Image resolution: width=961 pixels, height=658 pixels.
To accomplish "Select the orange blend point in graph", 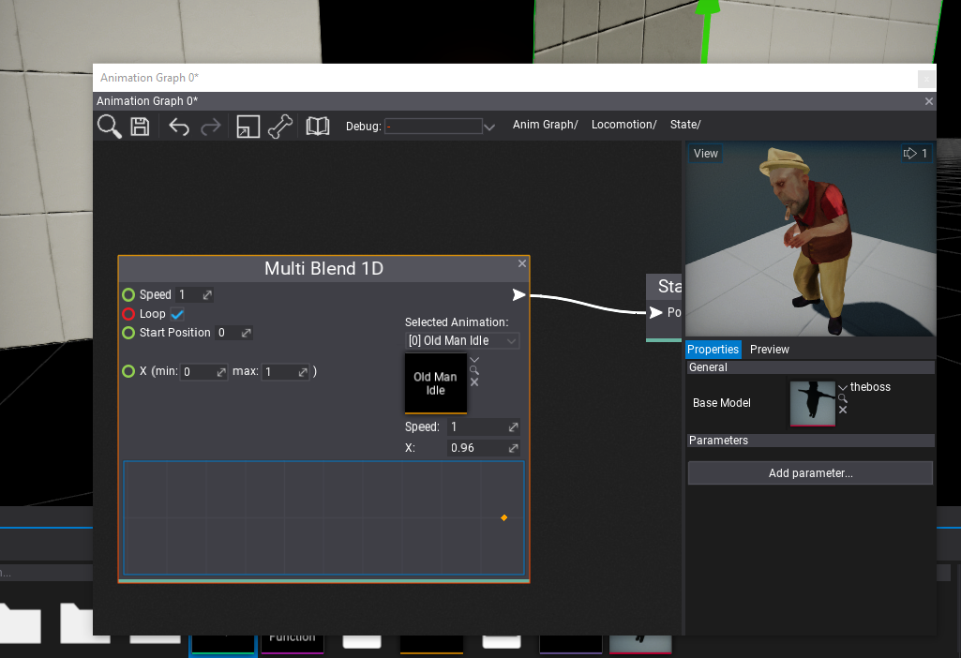I will 503,517.
